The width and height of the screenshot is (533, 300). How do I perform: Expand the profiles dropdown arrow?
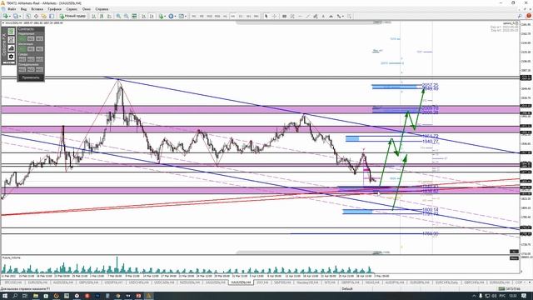click(20, 17)
